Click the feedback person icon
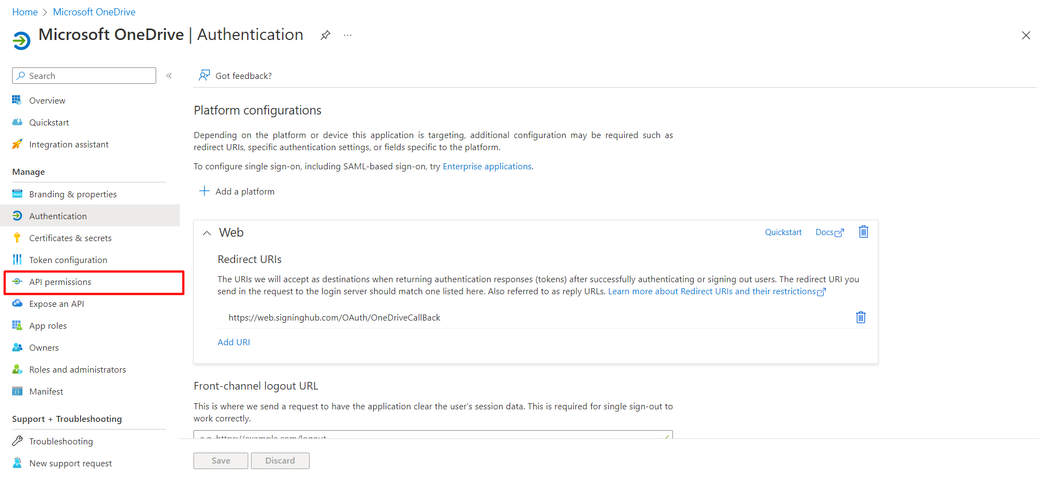 204,75
